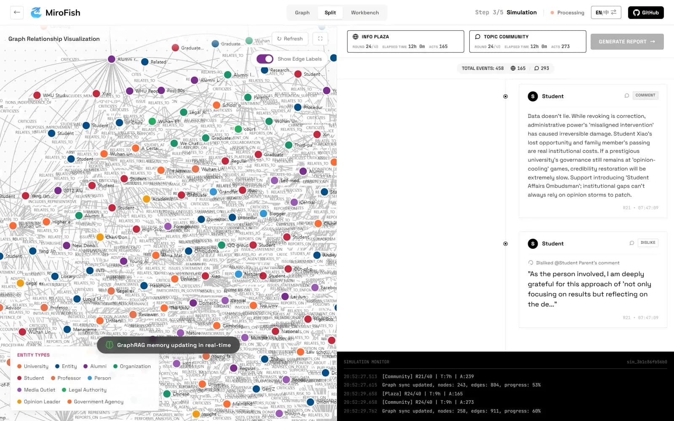The width and height of the screenshot is (674, 421).
Task: Click the COMMENT tag on Student post
Action: click(x=645, y=96)
